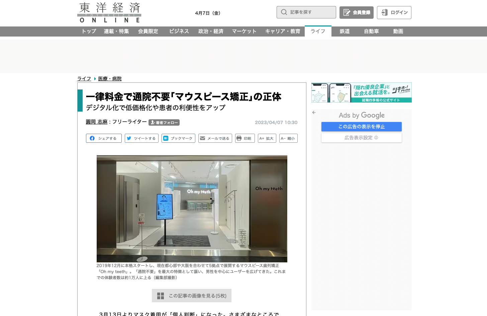This screenshot has height=316, width=487.
Task: Click timestamp 2023/04/07 10:30
Action: click(276, 123)
